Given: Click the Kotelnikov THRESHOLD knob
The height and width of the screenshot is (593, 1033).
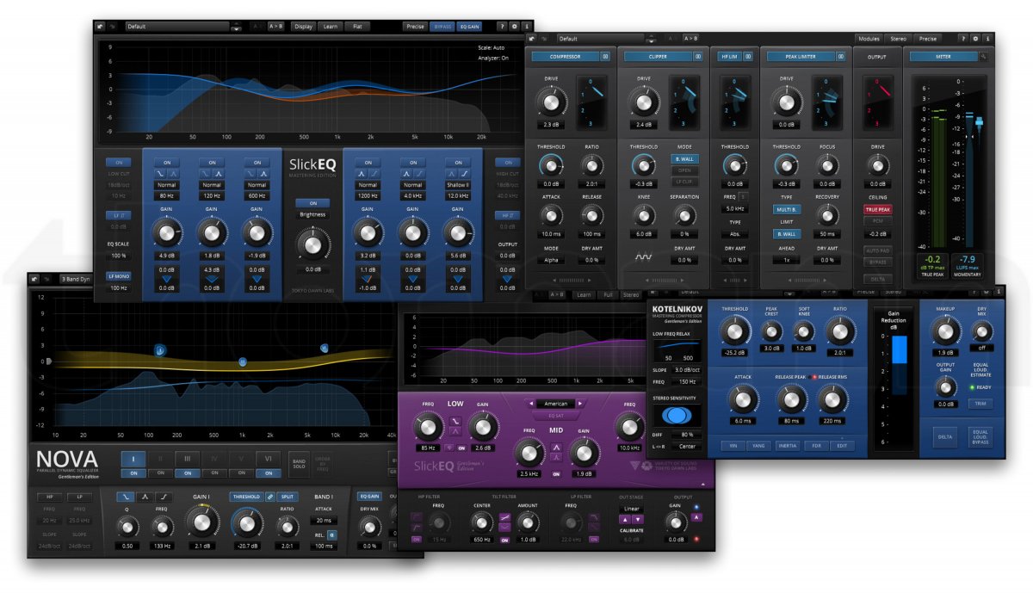Looking at the screenshot, I should click(x=734, y=330).
